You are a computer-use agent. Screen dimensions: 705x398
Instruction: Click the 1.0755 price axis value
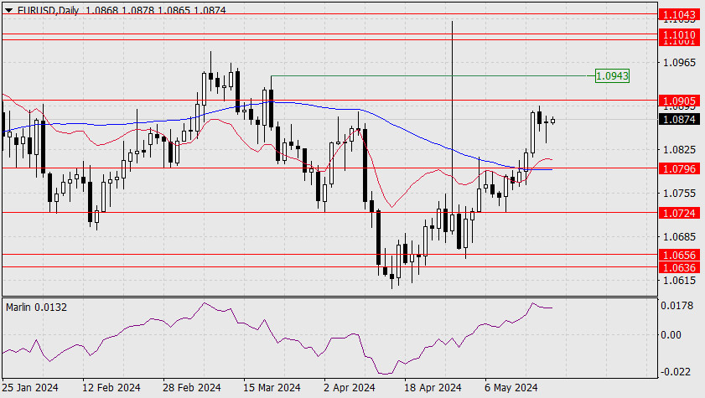[x=679, y=194]
